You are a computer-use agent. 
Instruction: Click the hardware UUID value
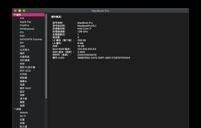pyautogui.click(x=104, y=58)
